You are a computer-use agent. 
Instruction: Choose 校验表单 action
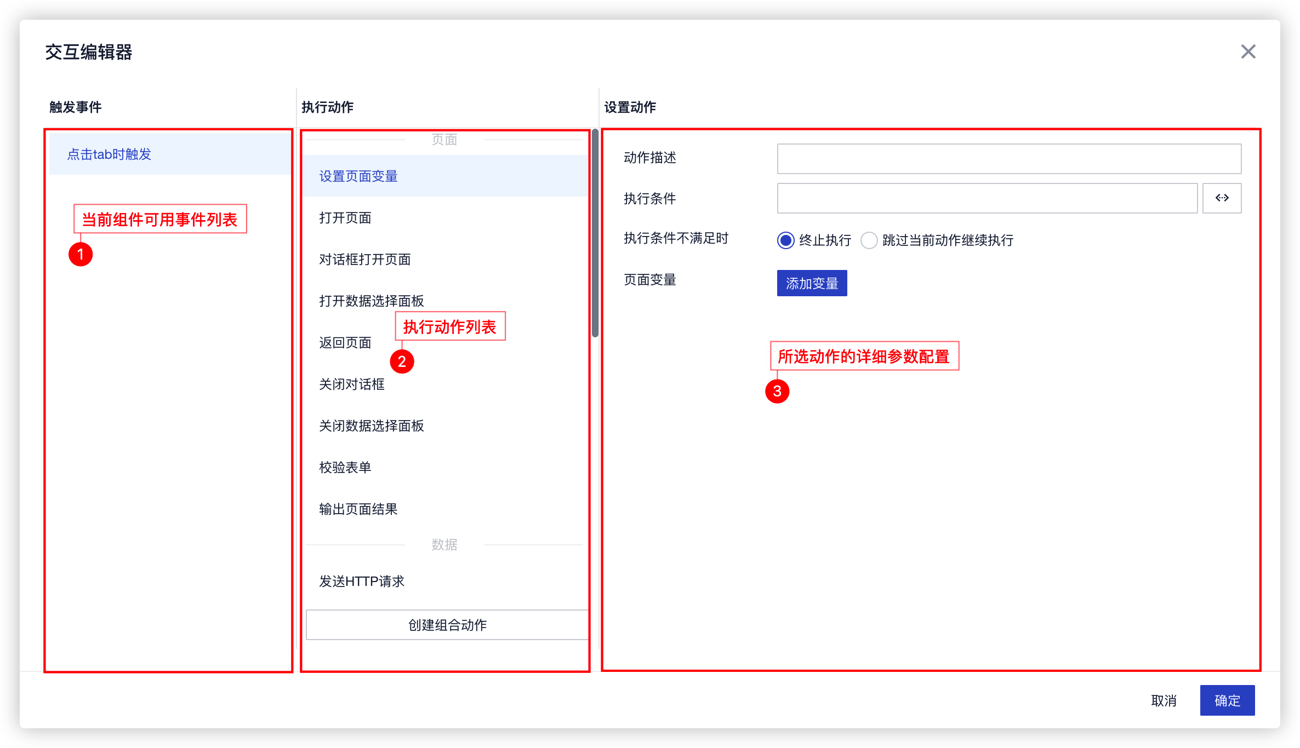345,468
